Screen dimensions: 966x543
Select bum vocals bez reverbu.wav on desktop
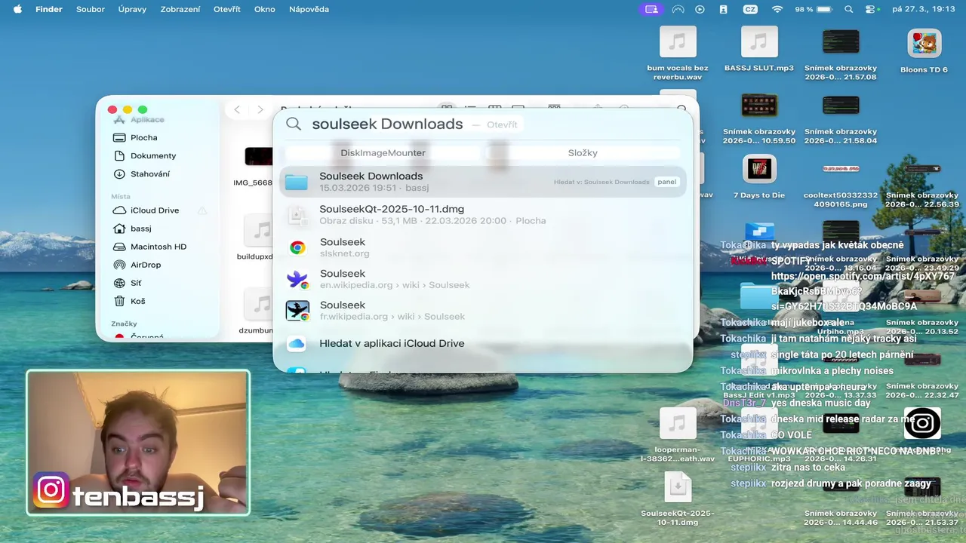coord(678,42)
